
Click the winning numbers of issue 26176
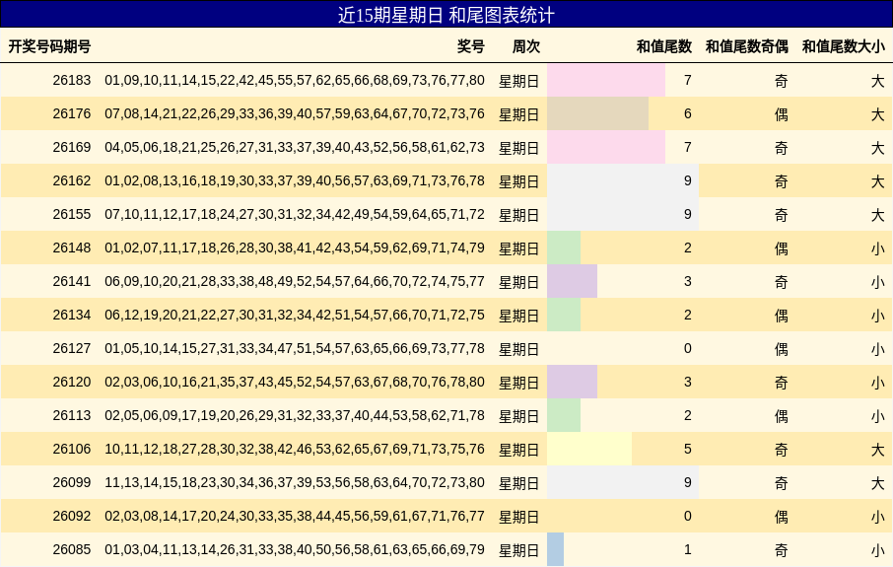click(295, 114)
